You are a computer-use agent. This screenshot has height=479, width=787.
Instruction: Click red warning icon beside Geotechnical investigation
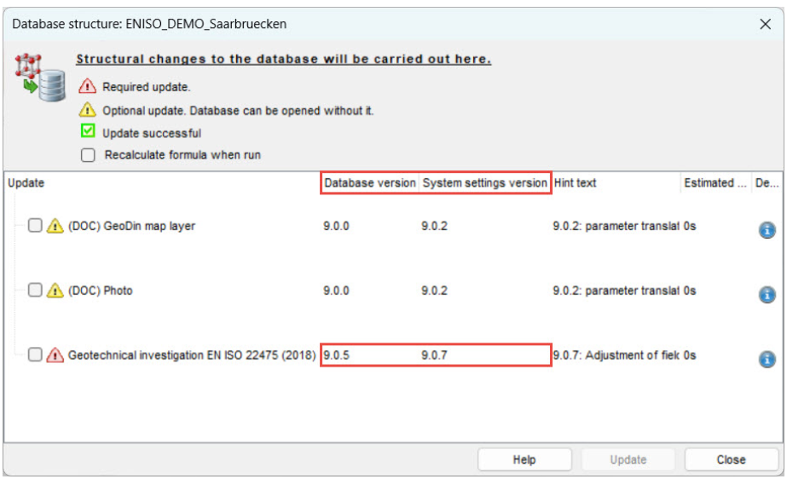pyautogui.click(x=55, y=355)
